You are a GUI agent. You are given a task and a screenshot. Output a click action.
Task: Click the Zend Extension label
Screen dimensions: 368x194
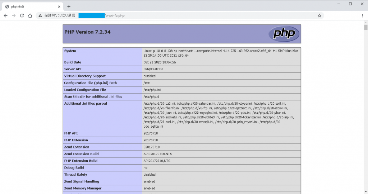click(x=77, y=147)
